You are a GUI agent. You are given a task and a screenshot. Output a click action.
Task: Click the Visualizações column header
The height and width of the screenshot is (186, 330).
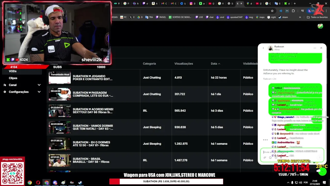[184, 64]
